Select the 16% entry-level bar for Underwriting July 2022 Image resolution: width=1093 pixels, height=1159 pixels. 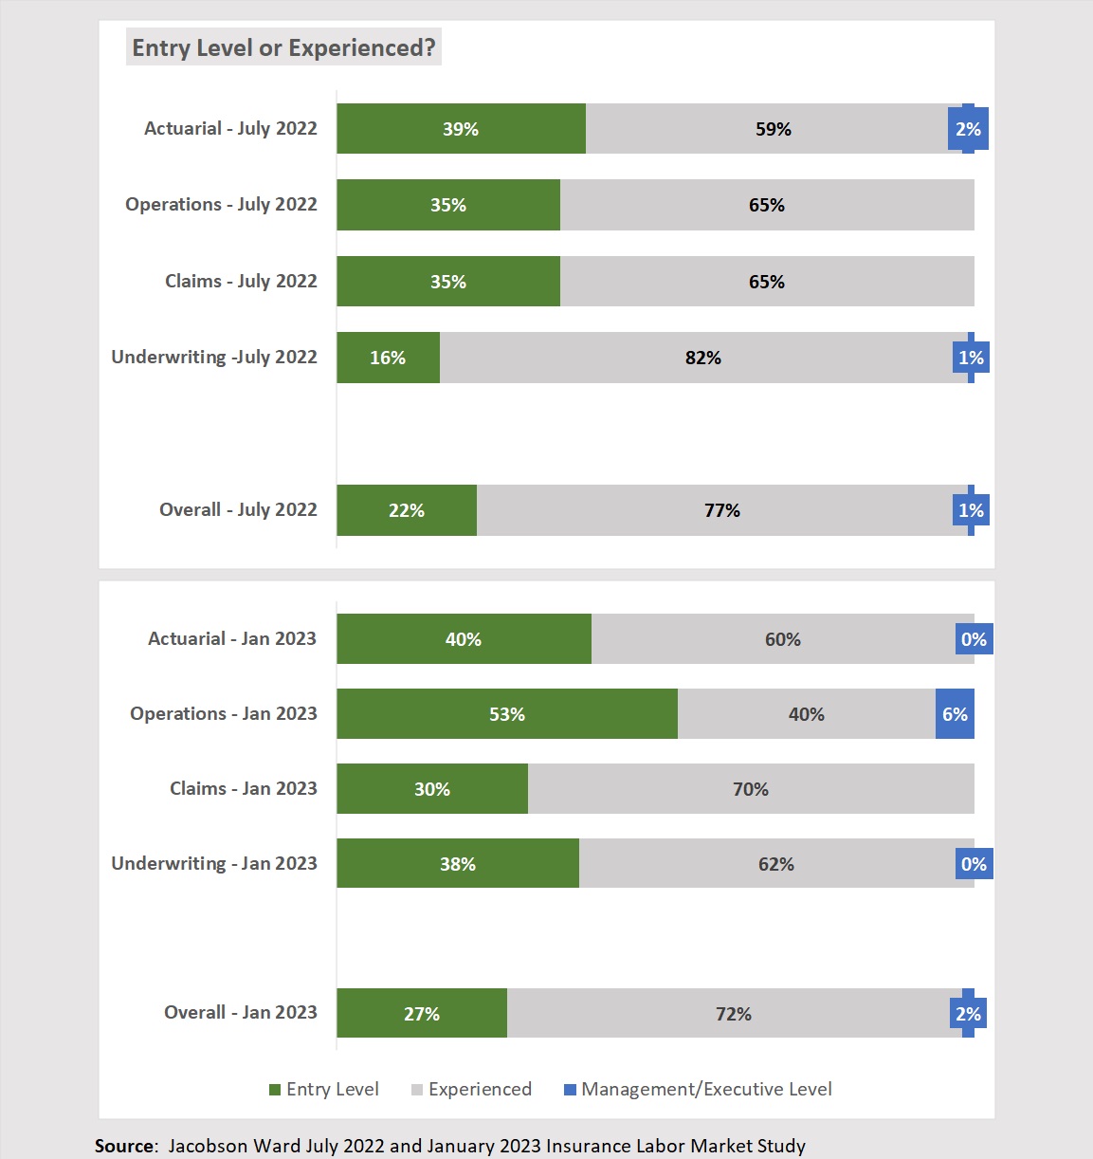(x=388, y=358)
